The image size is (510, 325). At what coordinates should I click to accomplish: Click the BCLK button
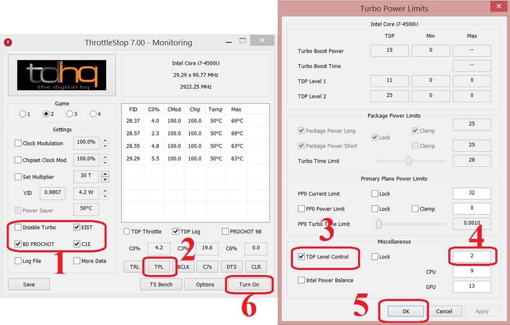(183, 267)
